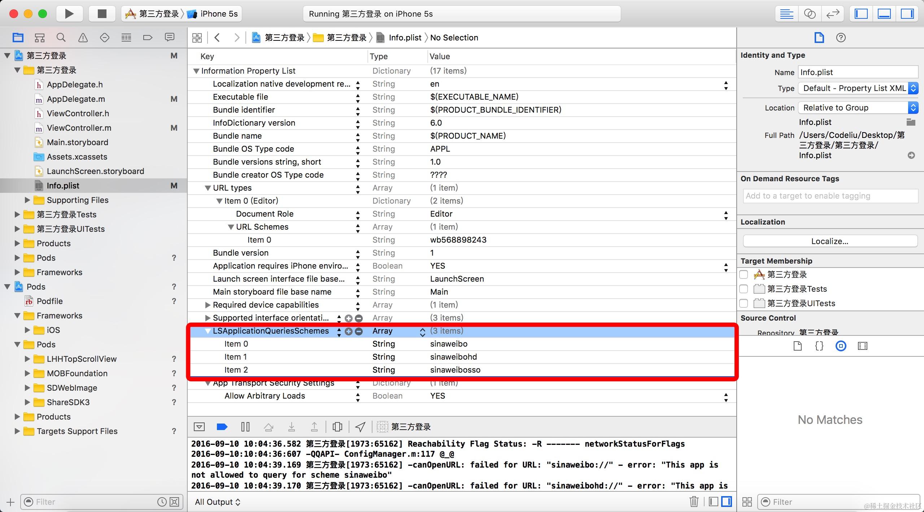Open the Location Relative to Group dropdown
The image size is (924, 512).
858,108
